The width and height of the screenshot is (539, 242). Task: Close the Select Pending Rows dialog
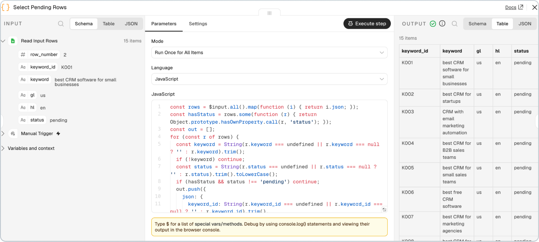pos(534,7)
